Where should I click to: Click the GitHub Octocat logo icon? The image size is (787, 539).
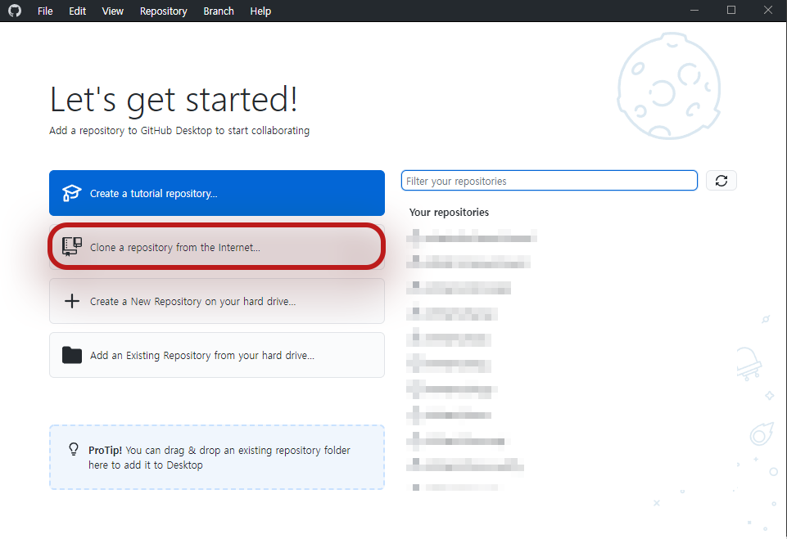pyautogui.click(x=15, y=11)
